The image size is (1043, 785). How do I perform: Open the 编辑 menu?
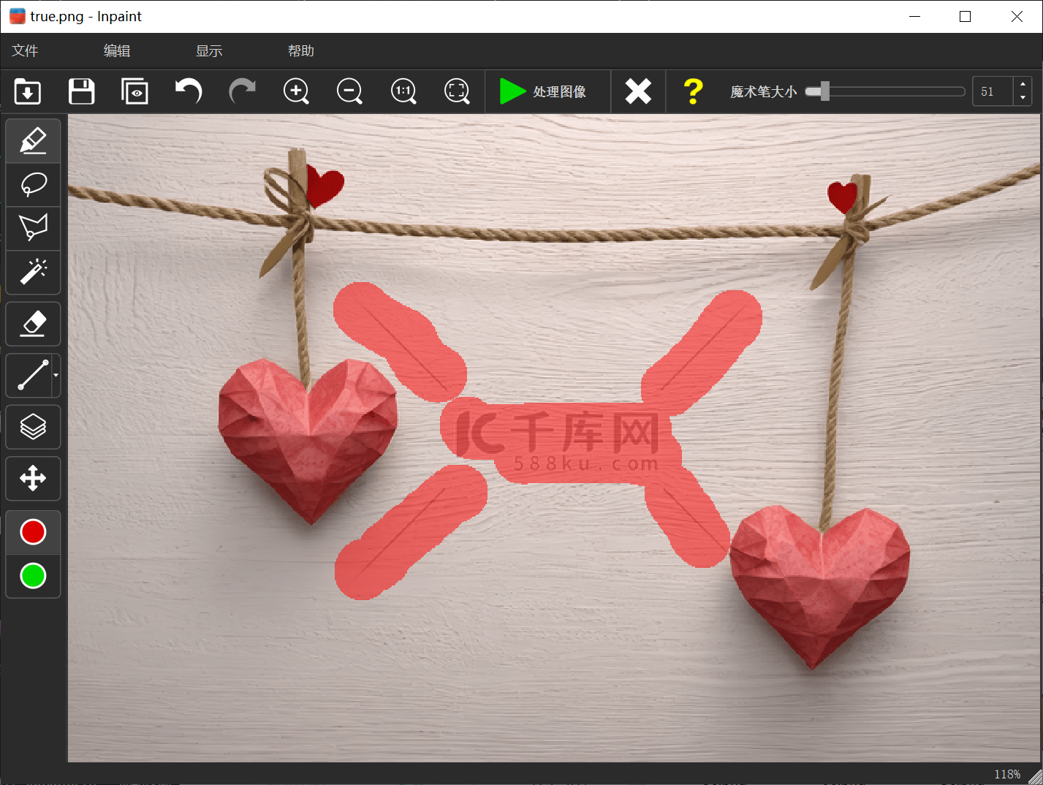coord(117,50)
